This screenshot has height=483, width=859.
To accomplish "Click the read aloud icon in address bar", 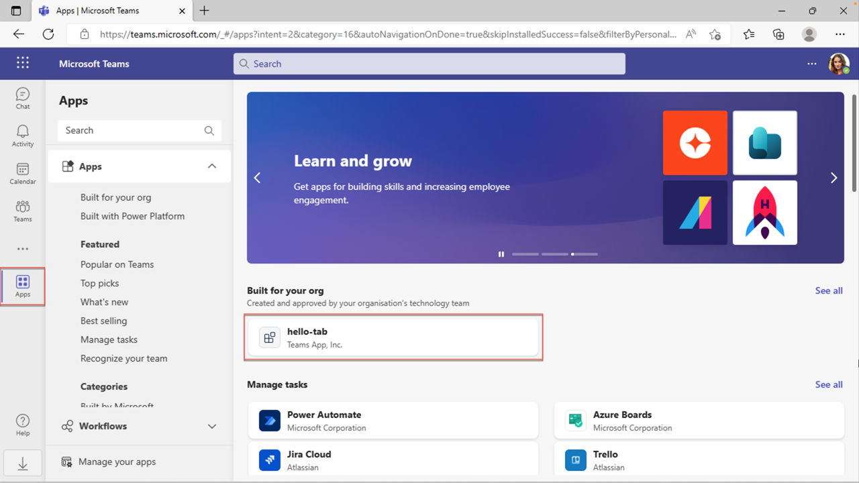I will [x=691, y=34].
